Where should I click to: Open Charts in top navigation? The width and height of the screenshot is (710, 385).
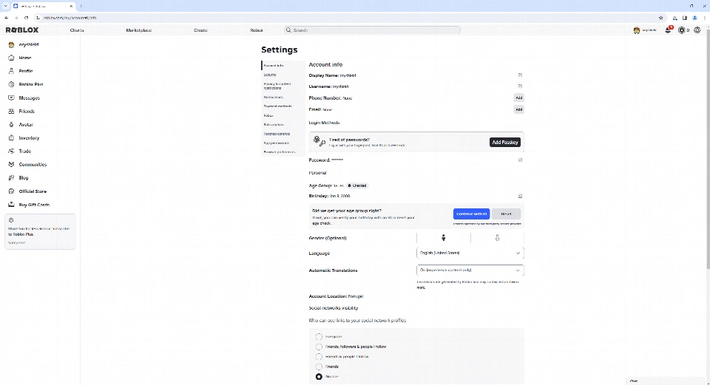coord(77,30)
